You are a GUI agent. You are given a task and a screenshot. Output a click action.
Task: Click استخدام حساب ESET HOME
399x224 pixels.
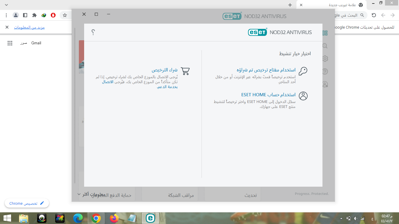(x=268, y=95)
